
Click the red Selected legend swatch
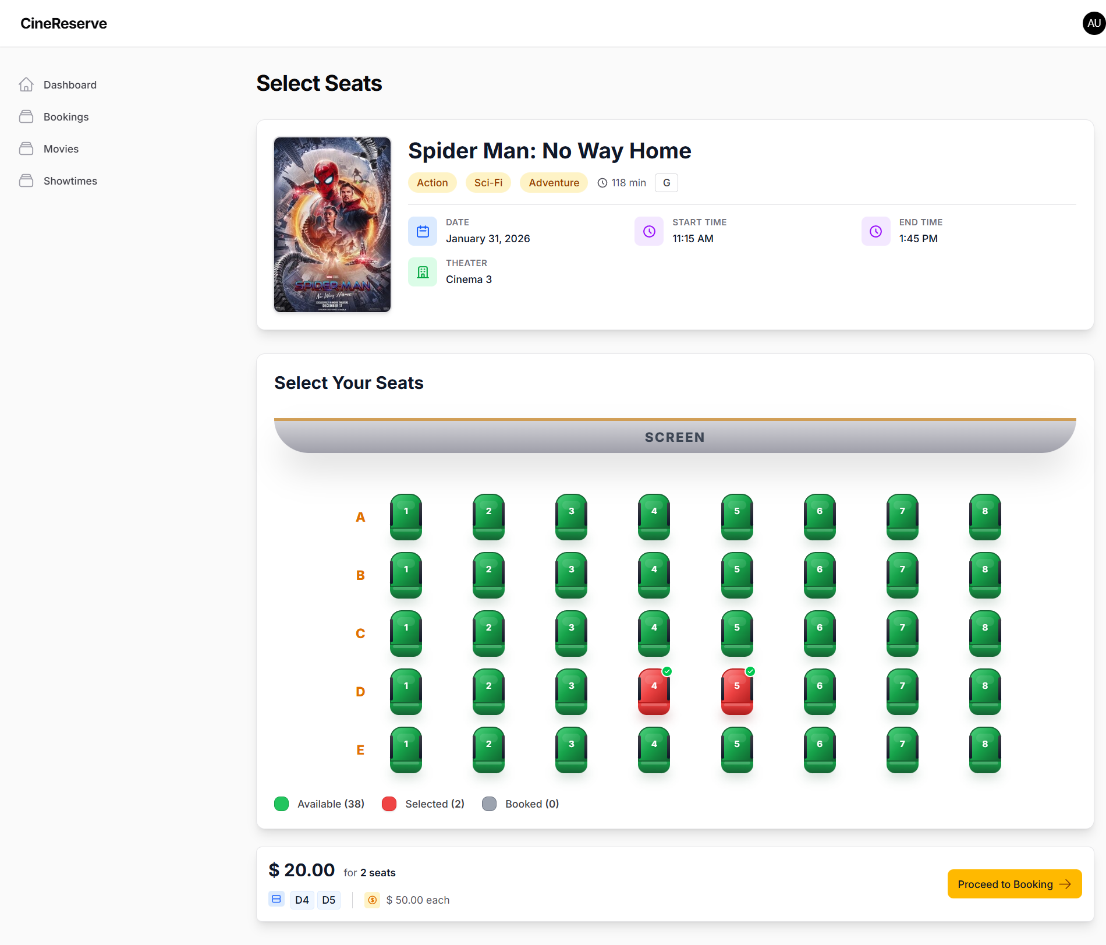click(389, 804)
